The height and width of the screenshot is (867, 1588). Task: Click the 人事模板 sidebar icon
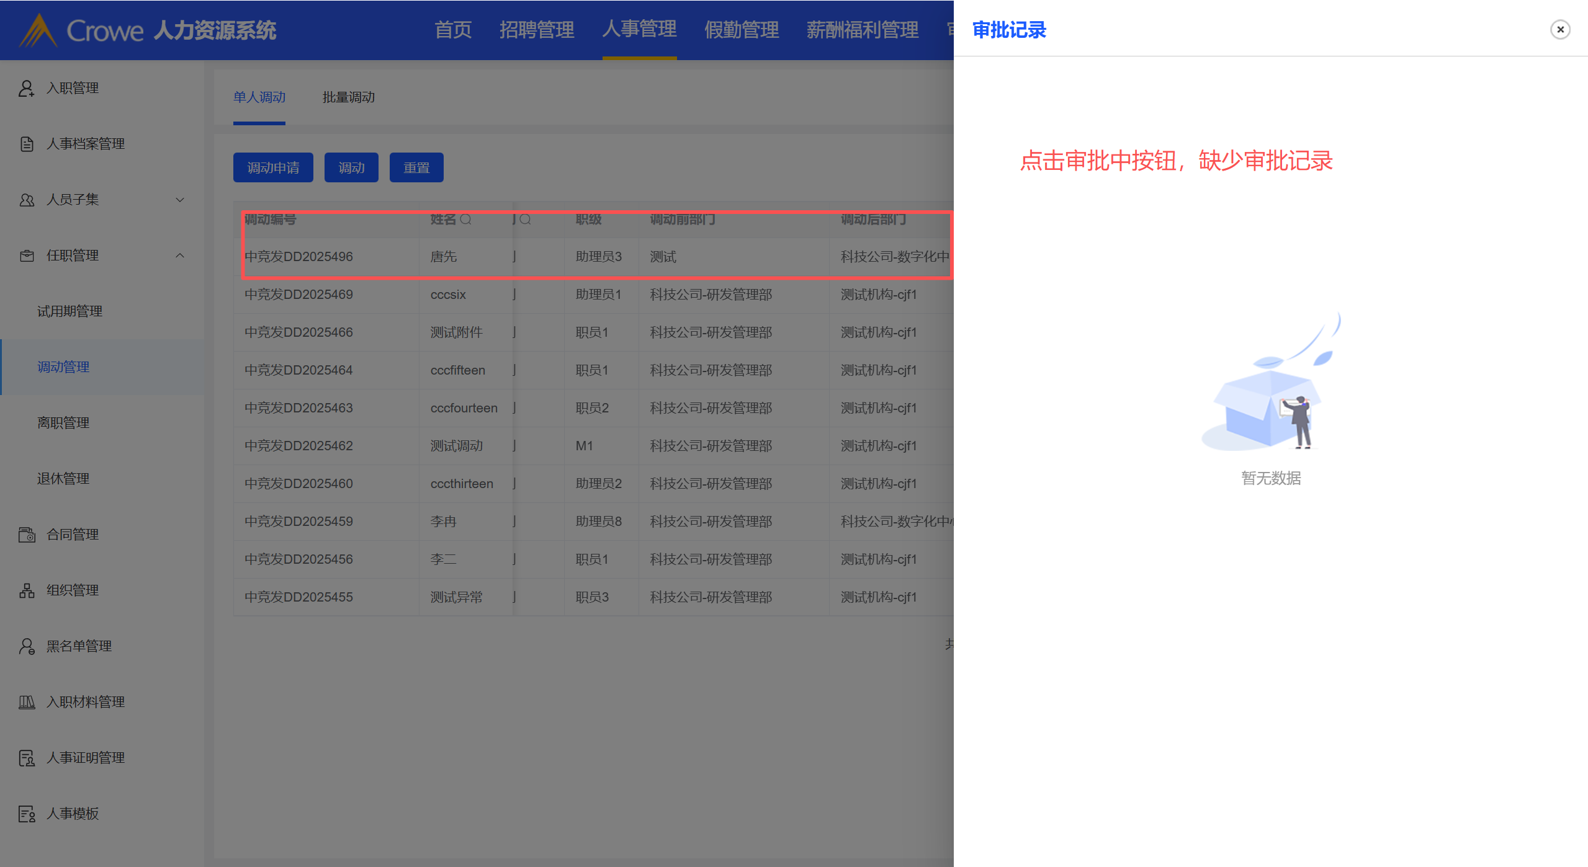27,814
